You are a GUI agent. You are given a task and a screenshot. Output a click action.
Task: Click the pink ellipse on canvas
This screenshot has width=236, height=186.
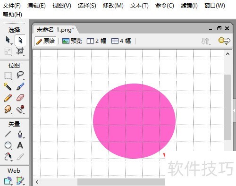pyautogui.click(x=134, y=121)
